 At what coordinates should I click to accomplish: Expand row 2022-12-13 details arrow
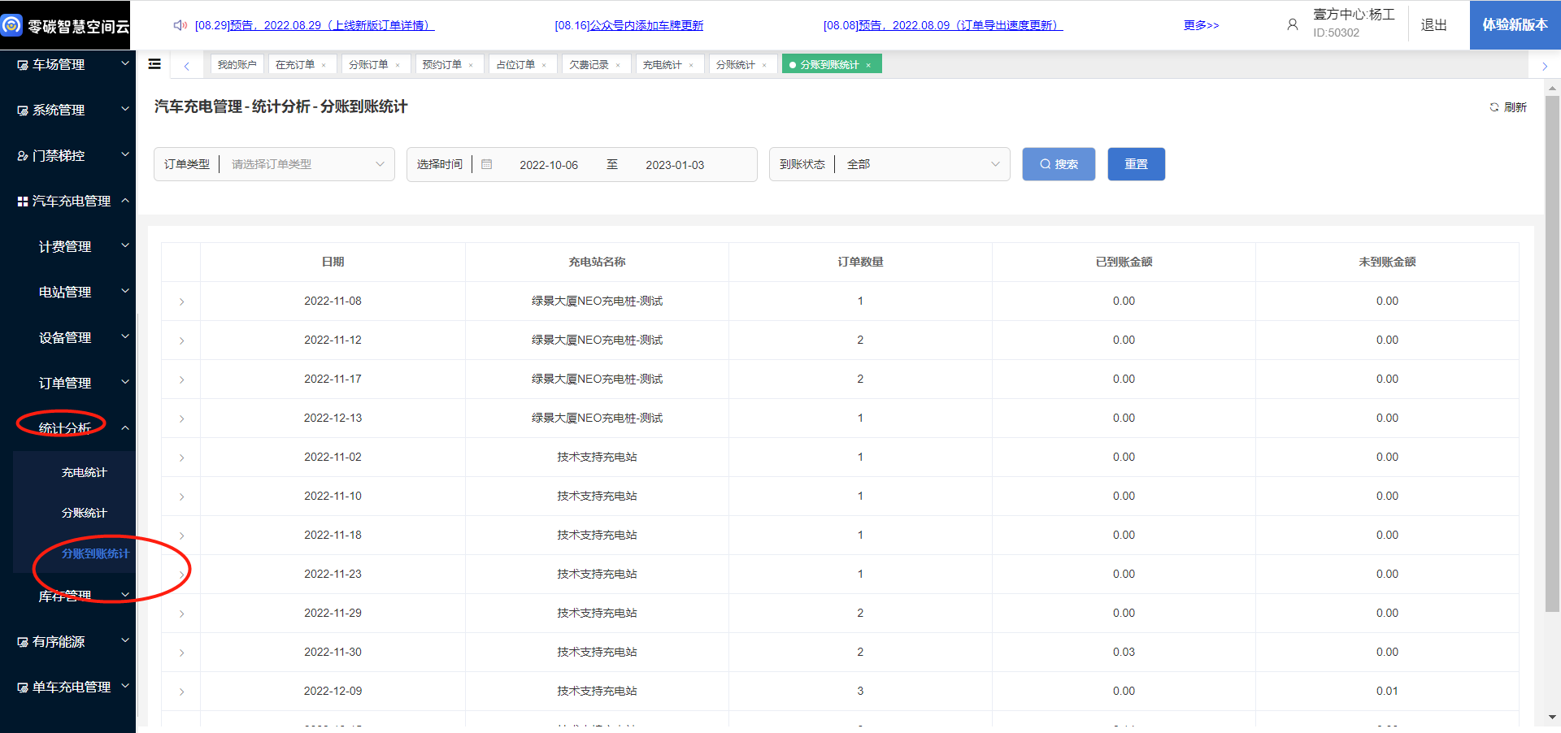(181, 419)
